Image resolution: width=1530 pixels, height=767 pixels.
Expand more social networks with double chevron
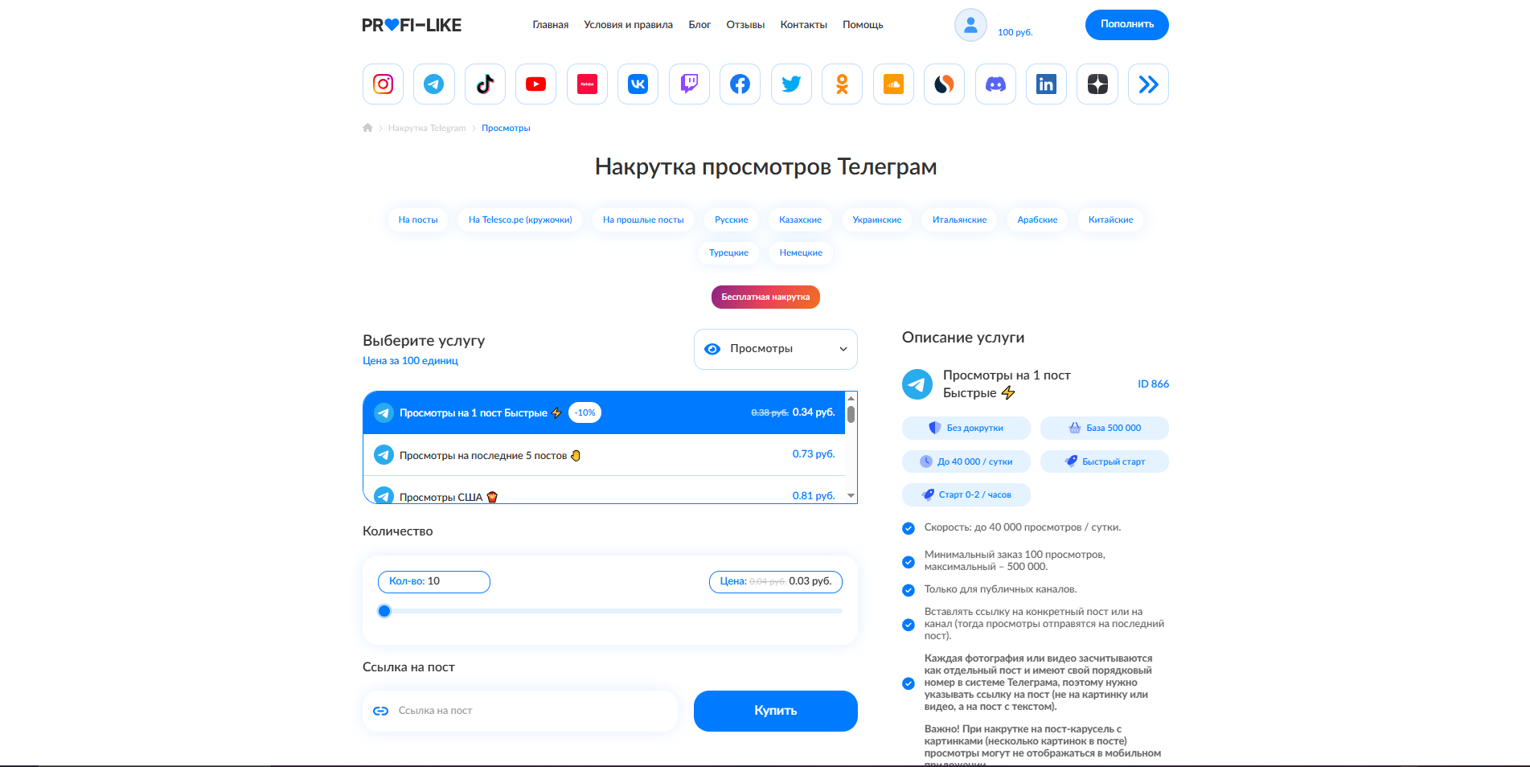(1148, 84)
